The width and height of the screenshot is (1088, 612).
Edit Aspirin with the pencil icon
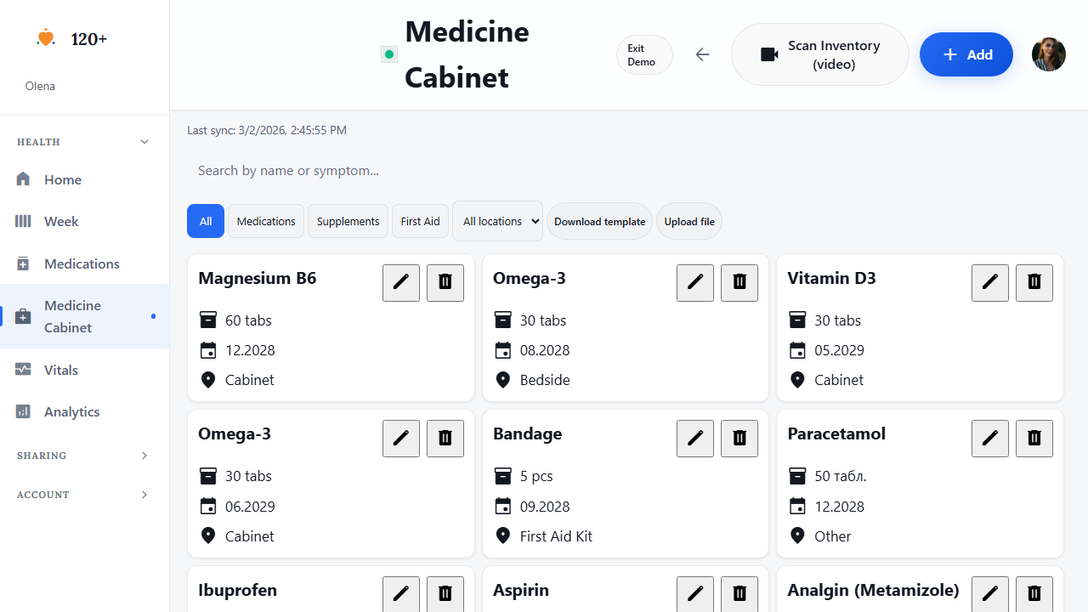[694, 593]
